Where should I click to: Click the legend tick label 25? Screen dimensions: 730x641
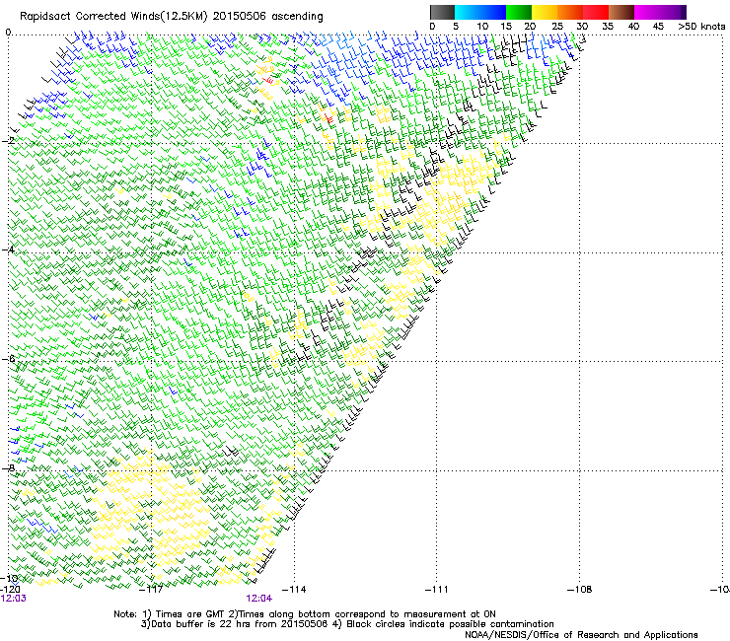point(556,27)
